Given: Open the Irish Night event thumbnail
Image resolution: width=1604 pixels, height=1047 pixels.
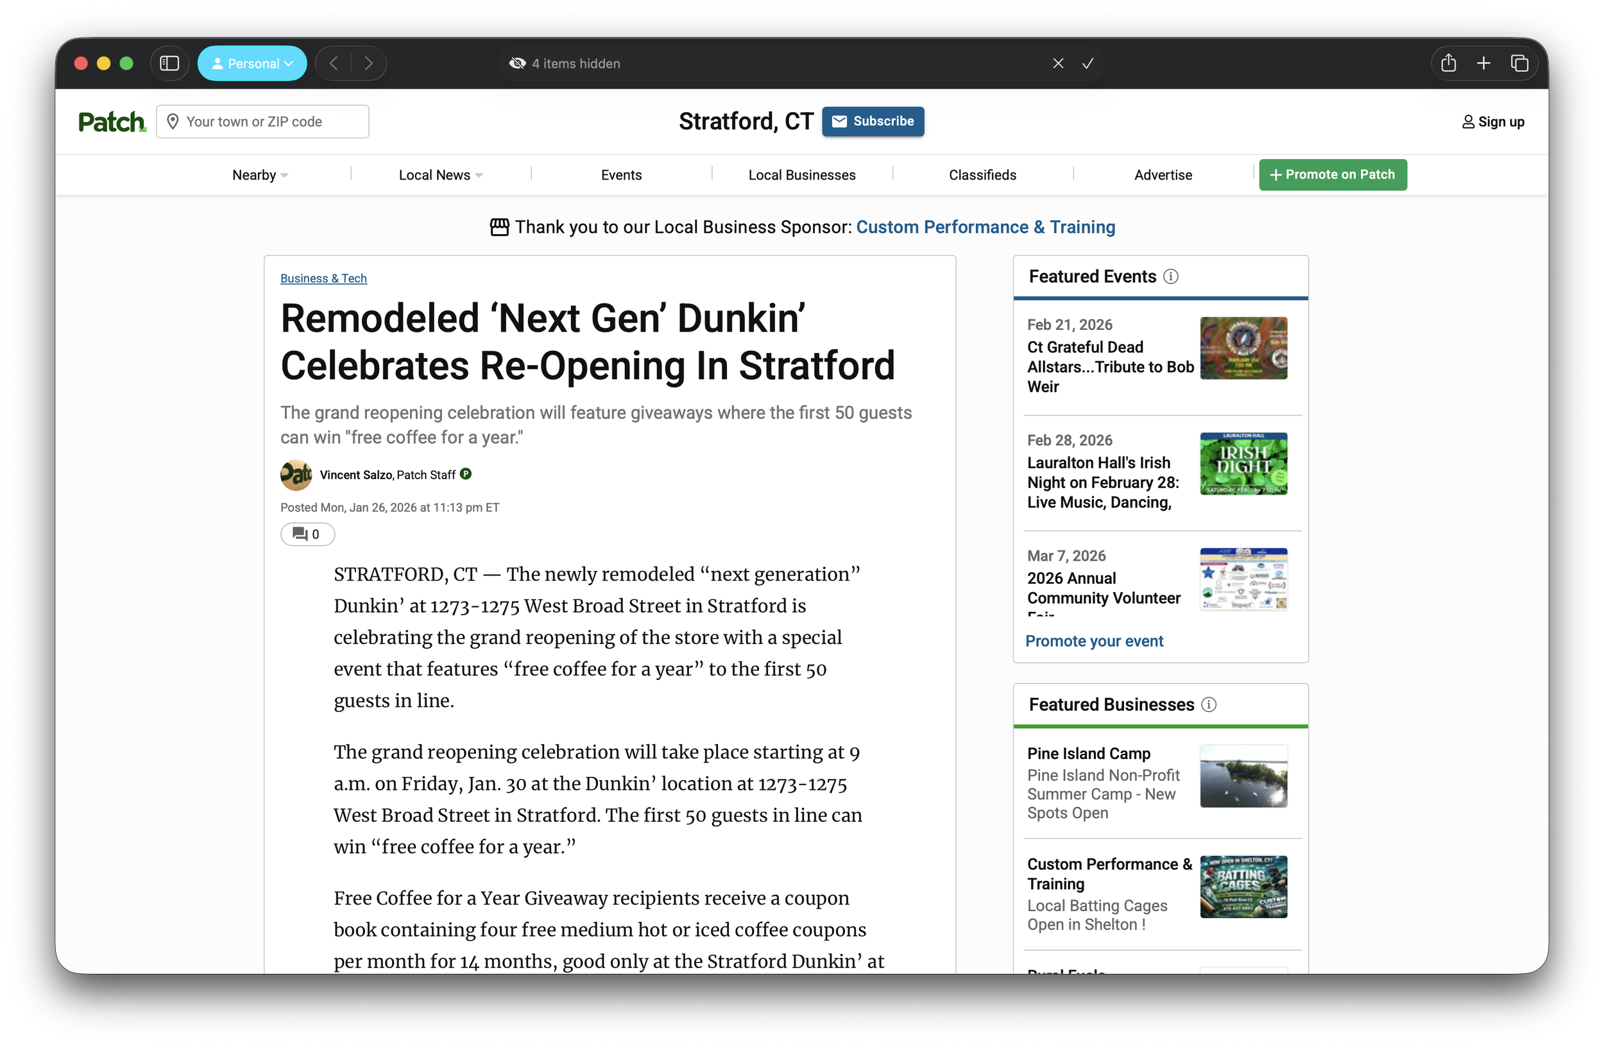Looking at the screenshot, I should coord(1243,464).
